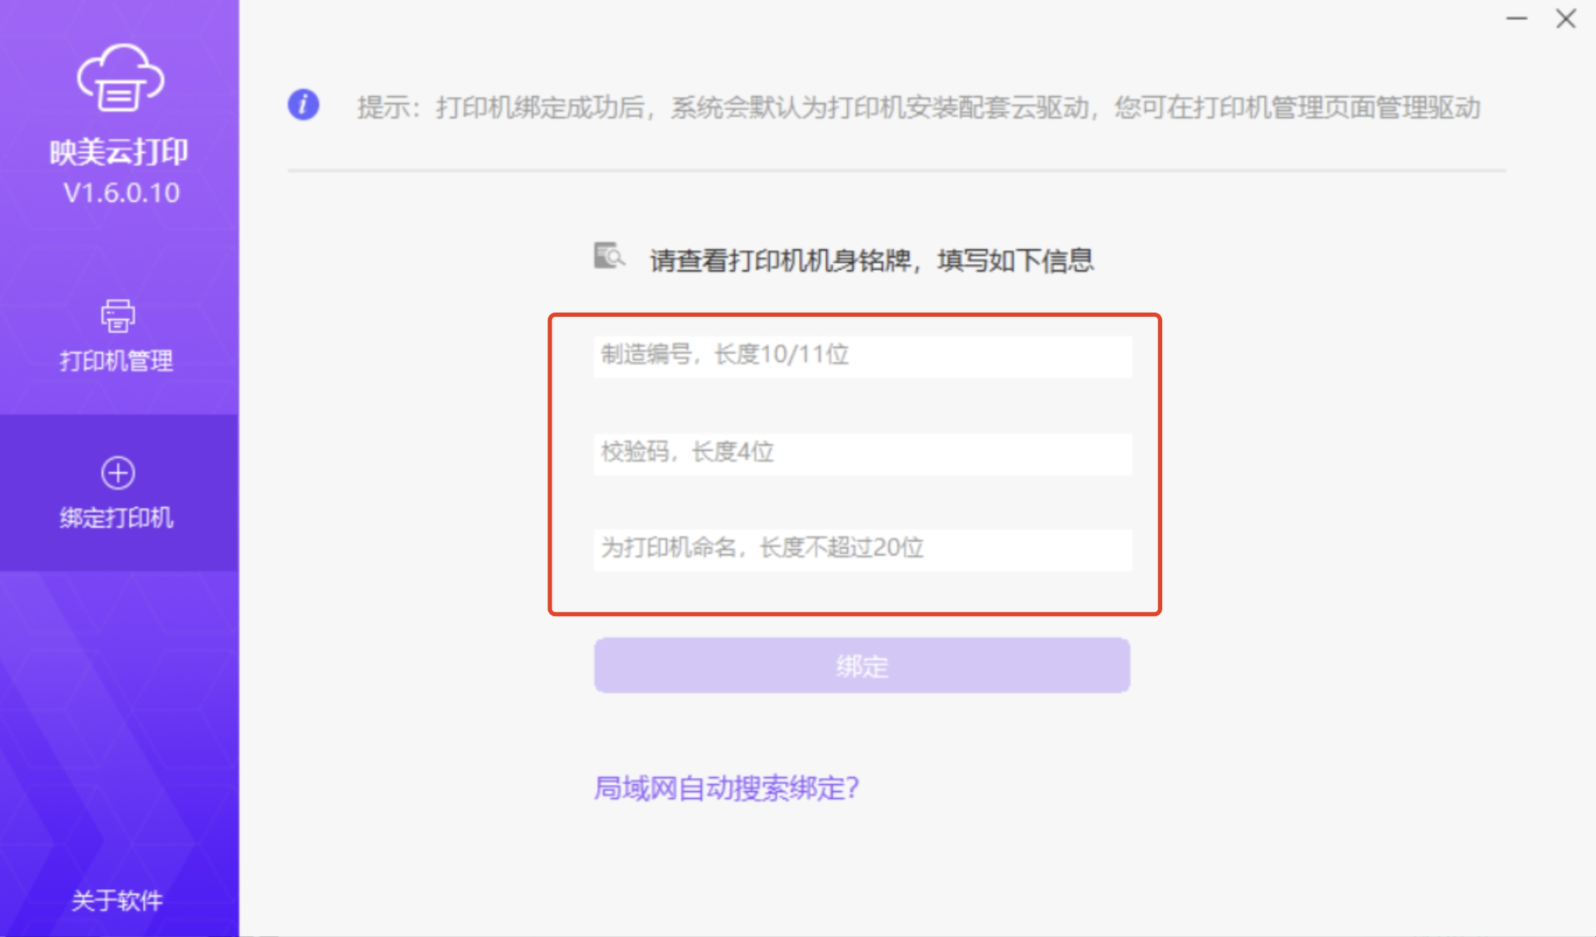
Task: Click the plus icon for 绑定打印机
Action: pos(118,474)
